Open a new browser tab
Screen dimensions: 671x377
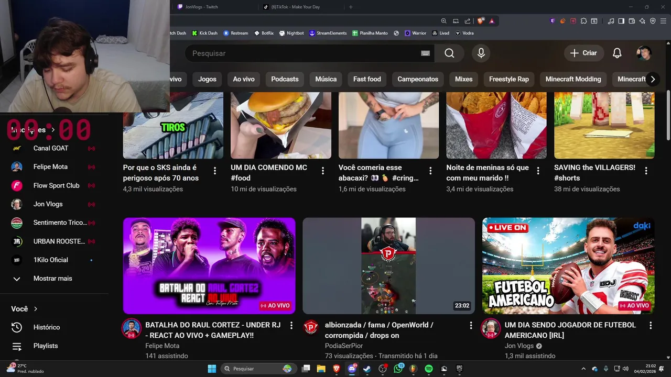351,7
